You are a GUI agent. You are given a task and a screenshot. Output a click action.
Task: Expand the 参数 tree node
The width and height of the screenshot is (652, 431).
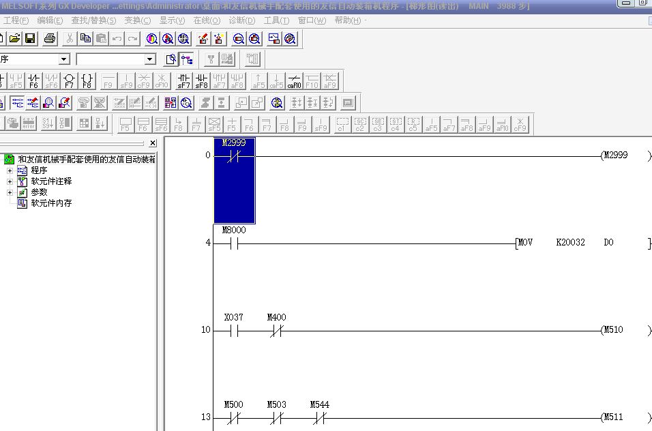pos(10,192)
